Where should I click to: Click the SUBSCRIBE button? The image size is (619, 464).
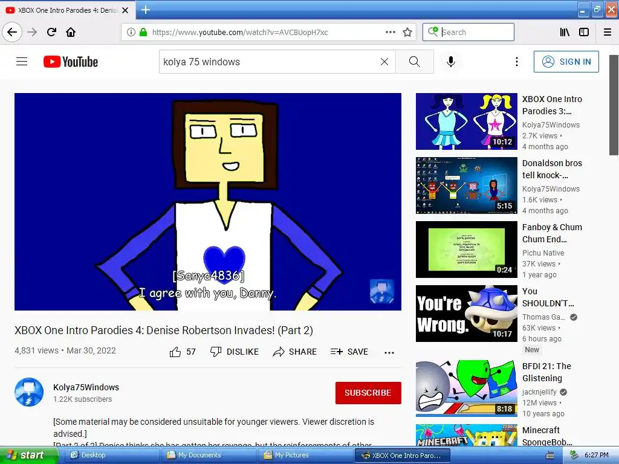[368, 393]
